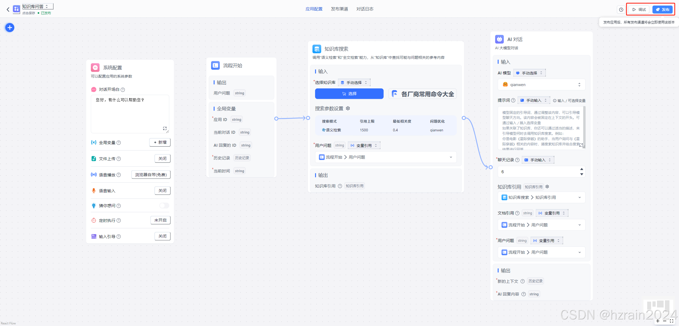Screen dimensions: 679x326
Task: Click help icon next to 语音播放
Action: click(119, 175)
